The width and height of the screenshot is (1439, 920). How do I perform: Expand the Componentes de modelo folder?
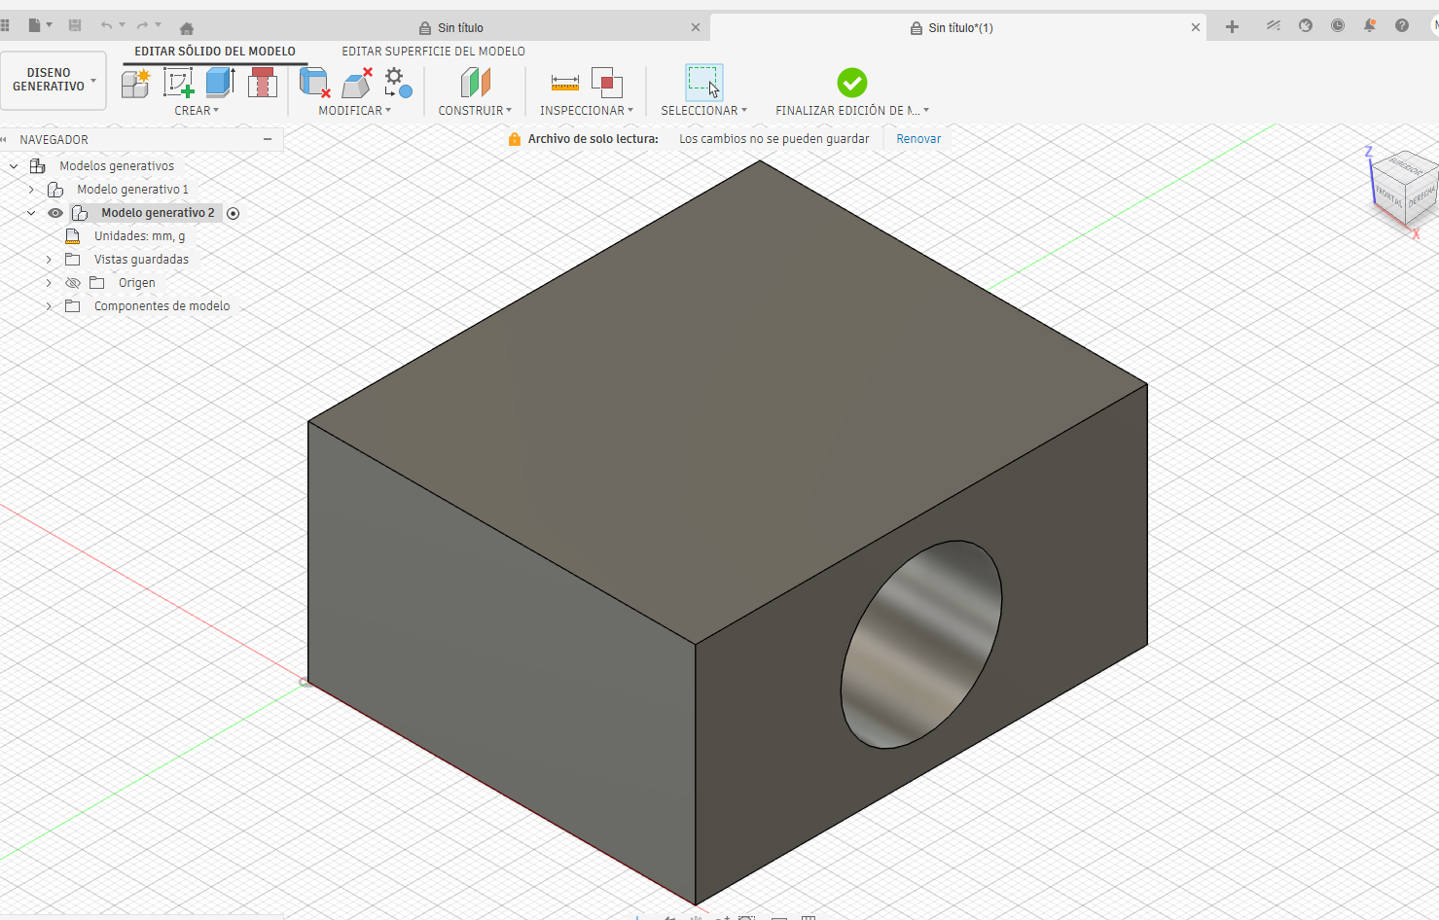[x=49, y=306]
